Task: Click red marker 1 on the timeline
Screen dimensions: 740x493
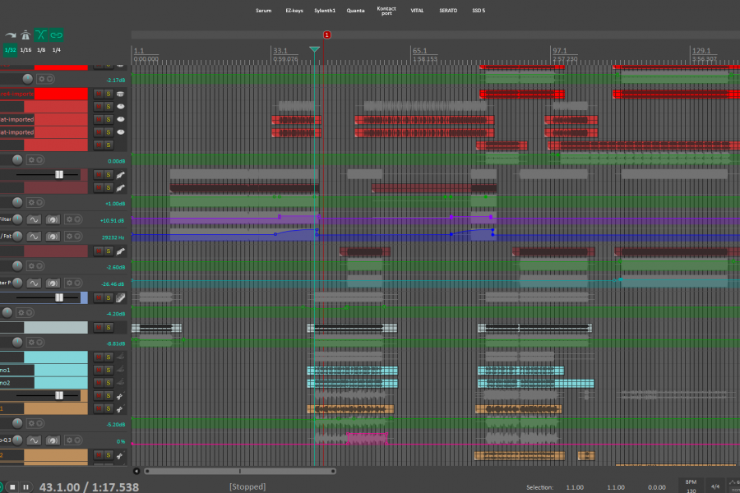Action: point(326,35)
